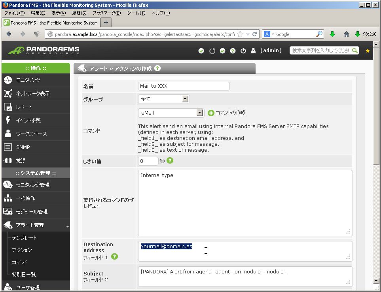Viewport: 381px width, 292px height.
Task: Click the yellow star icon in header
Action: (x=368, y=51)
